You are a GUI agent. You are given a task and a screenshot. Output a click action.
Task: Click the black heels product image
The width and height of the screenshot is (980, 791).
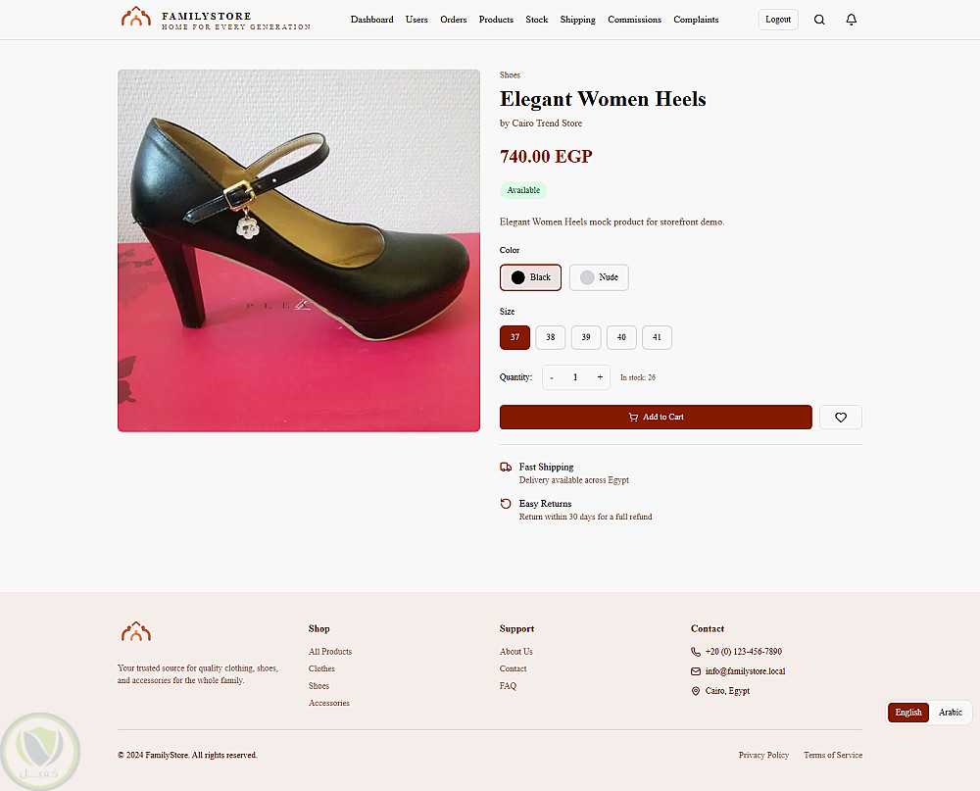[x=299, y=250]
